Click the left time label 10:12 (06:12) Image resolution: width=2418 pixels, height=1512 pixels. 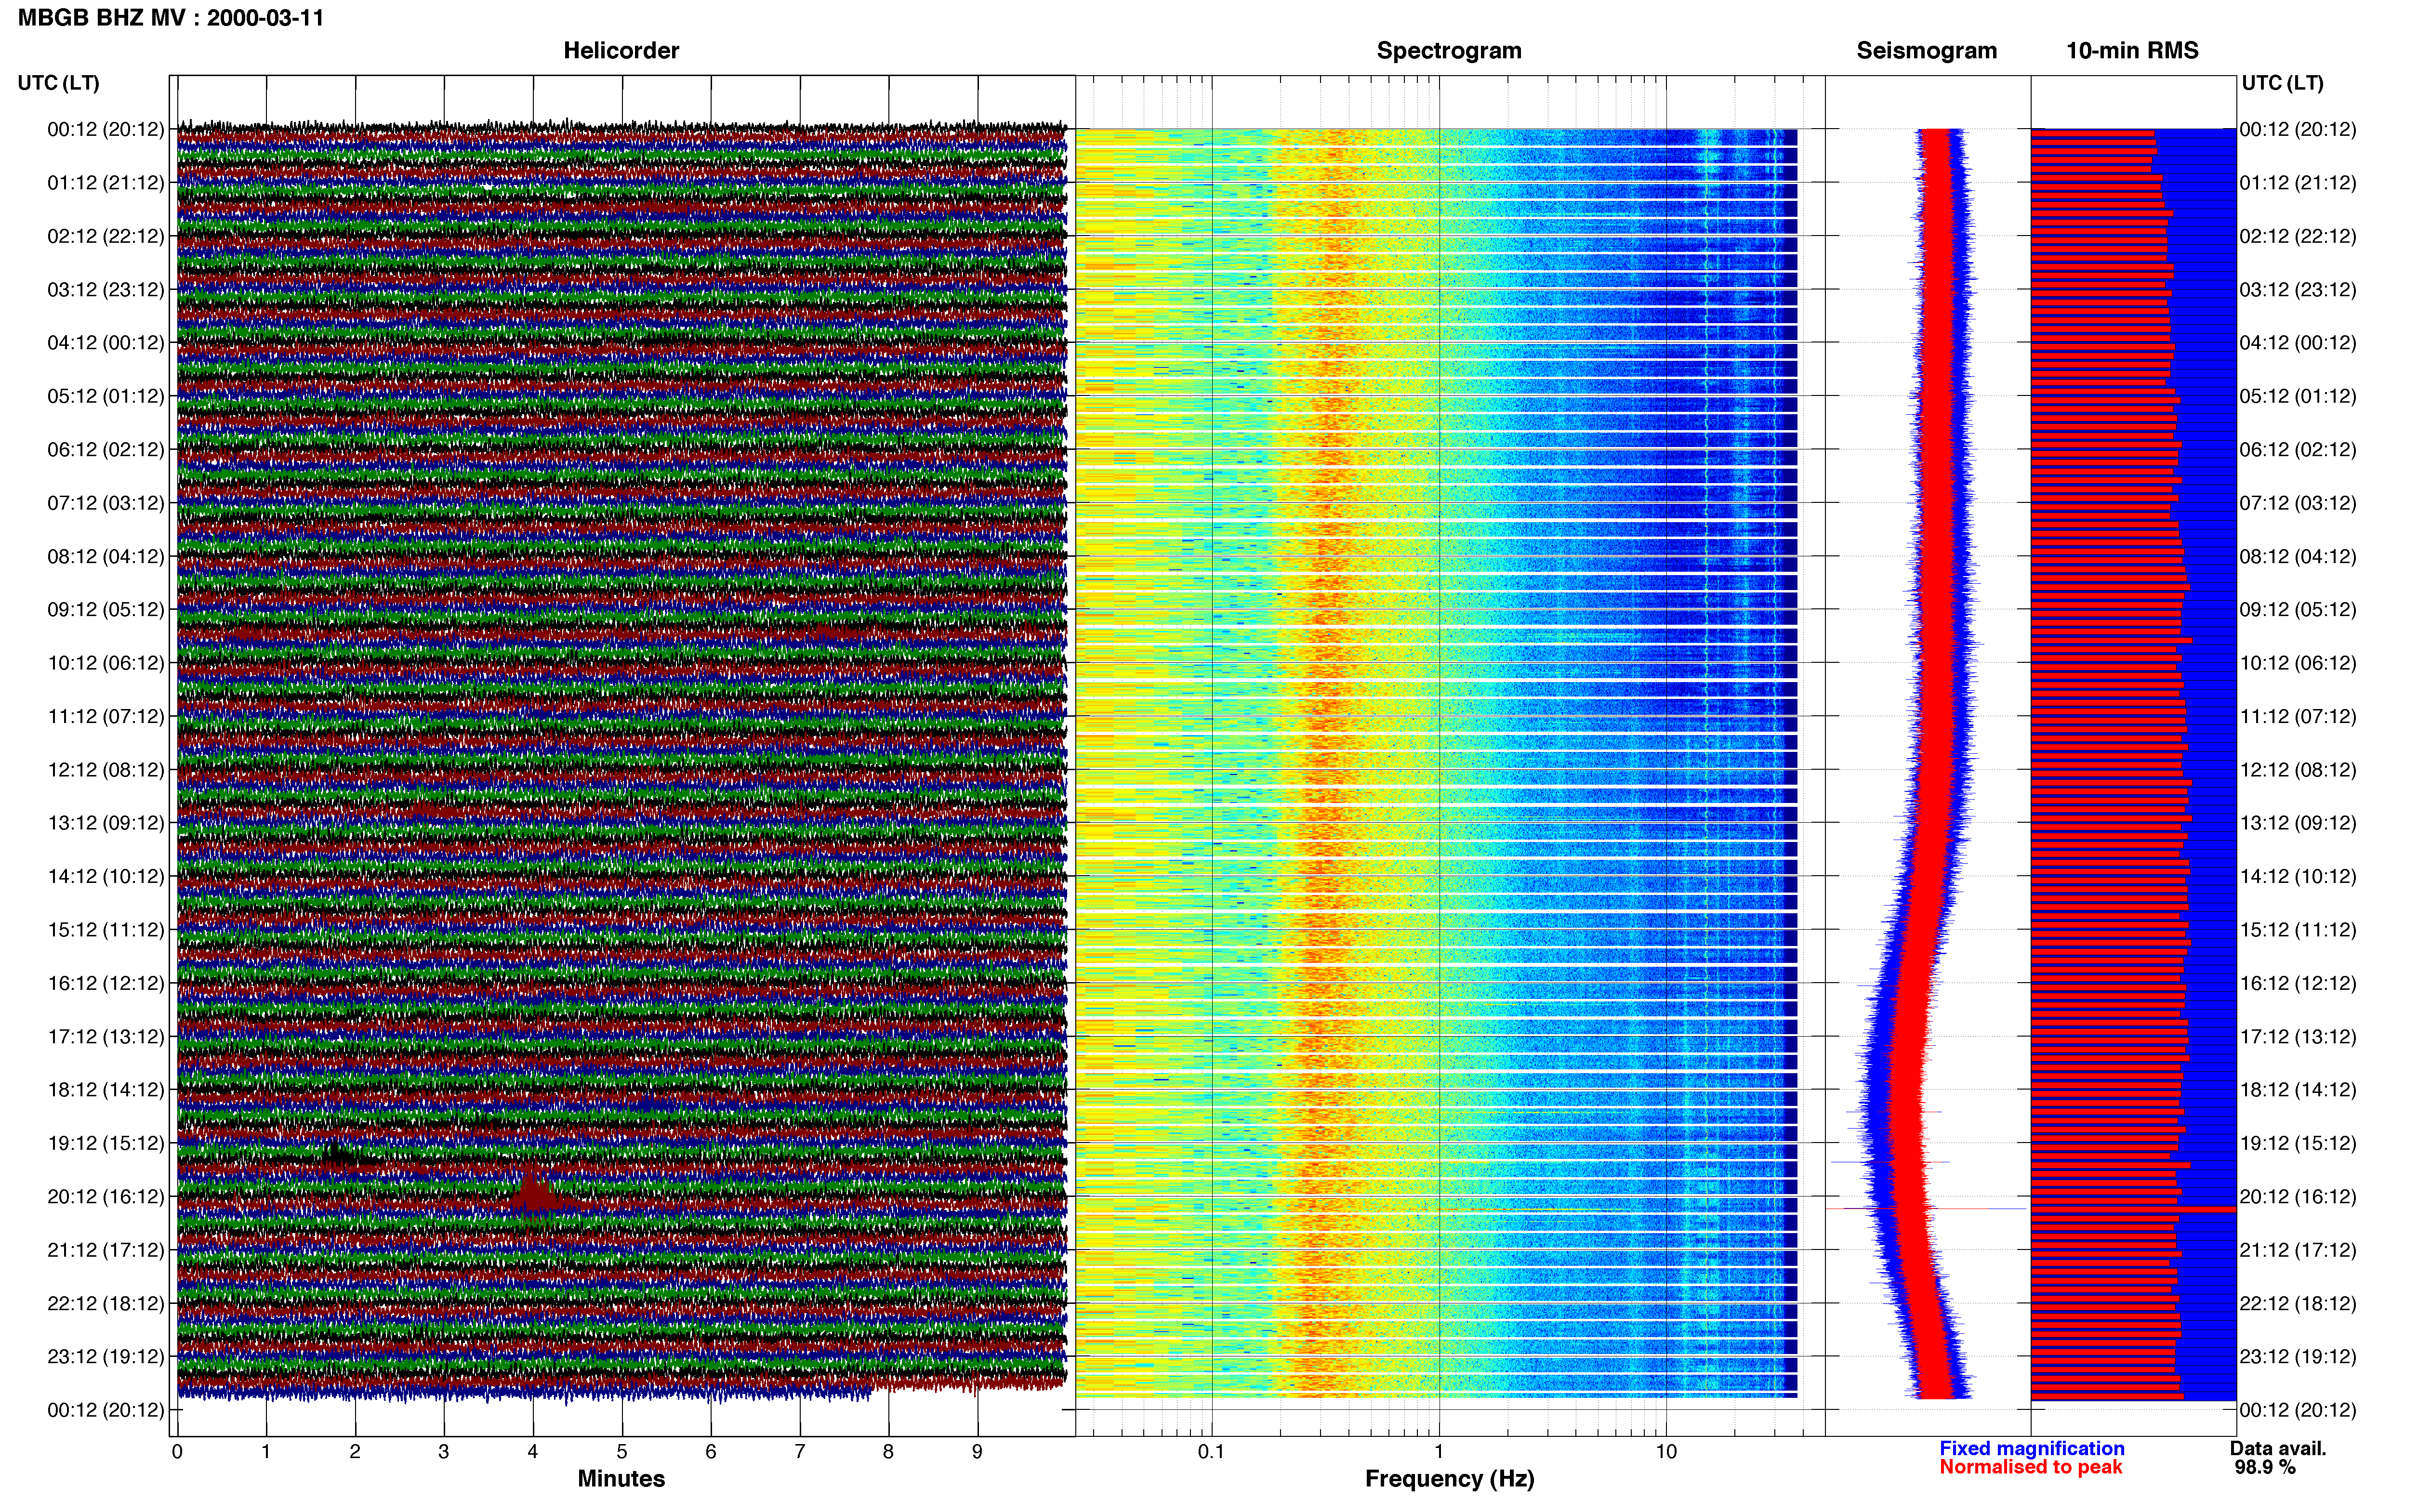pos(106,663)
